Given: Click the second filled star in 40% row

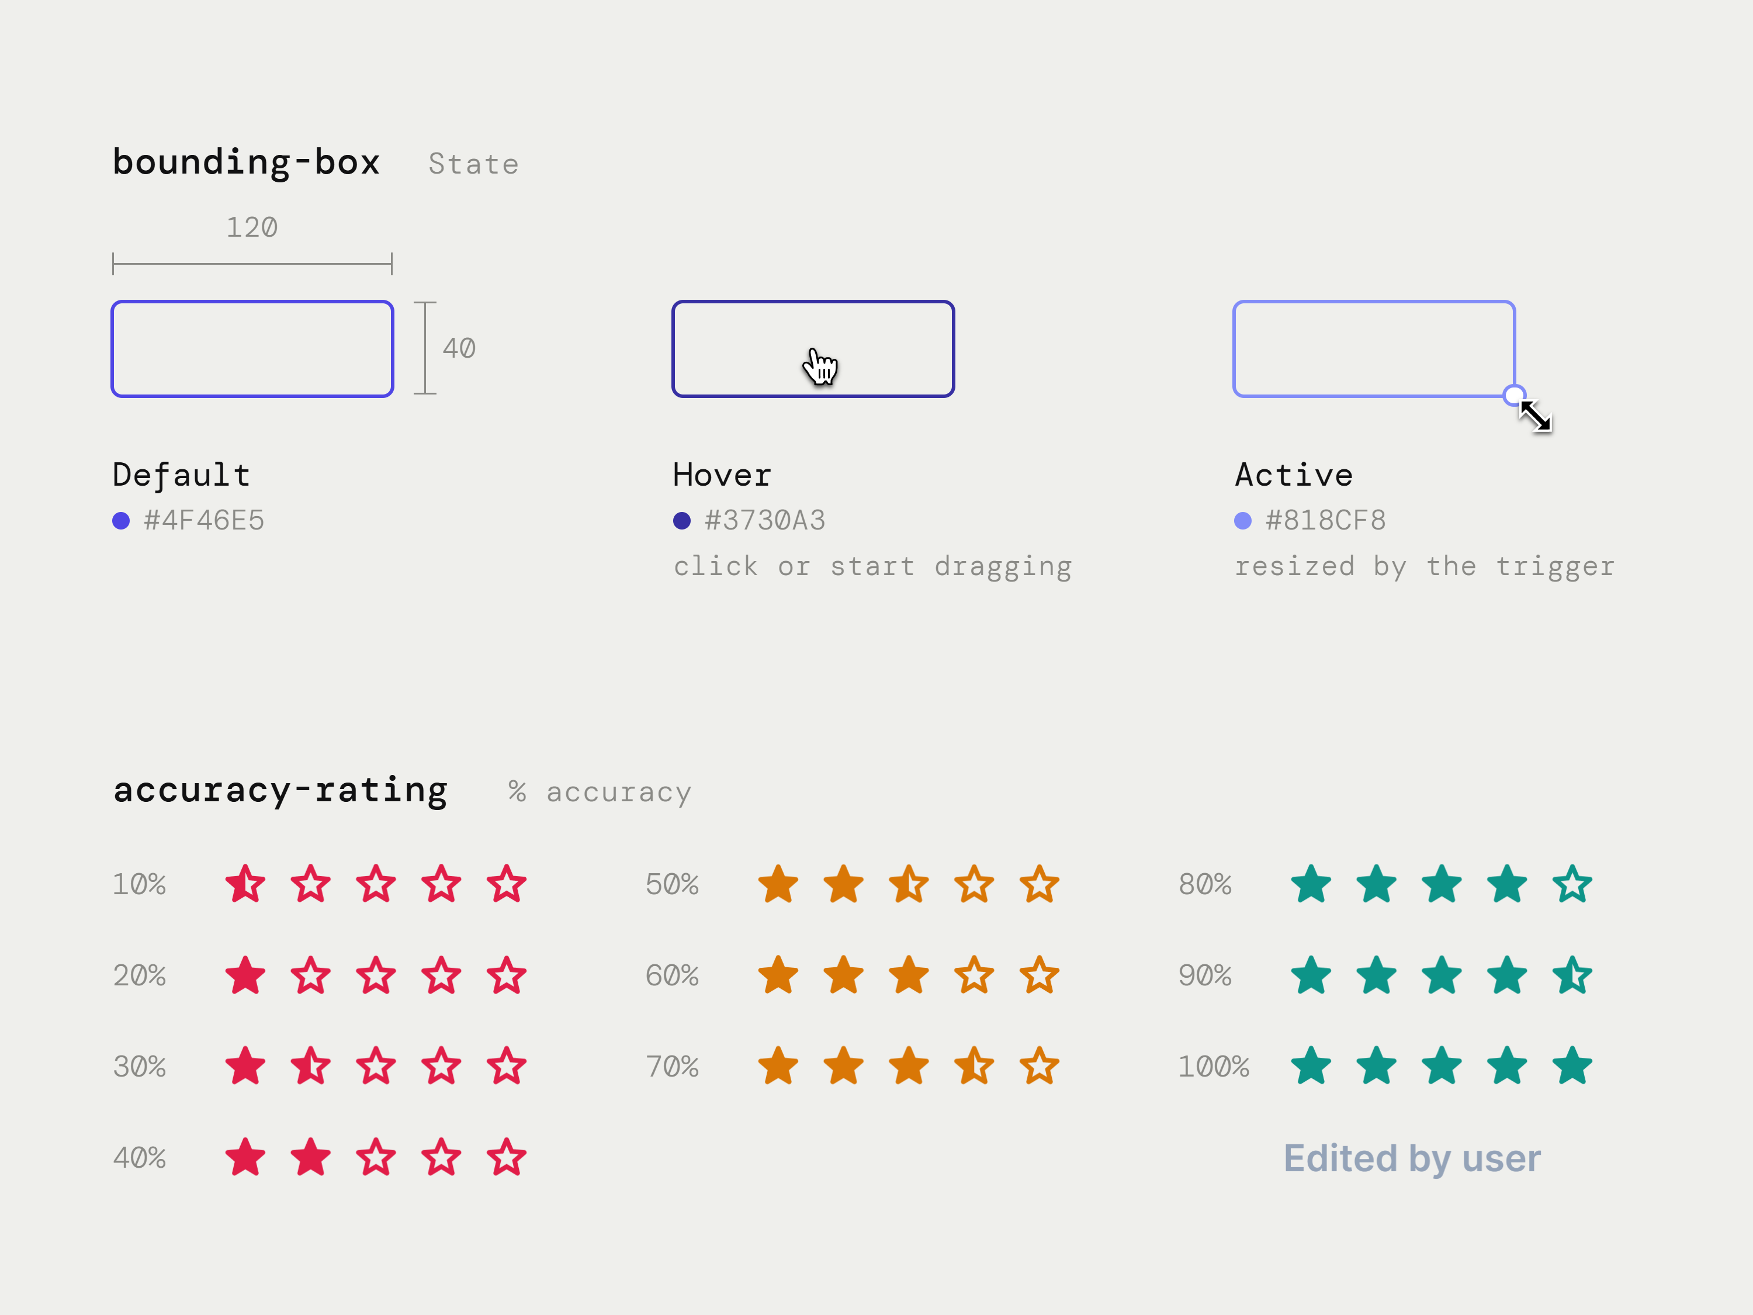Looking at the screenshot, I should pos(311,1157).
